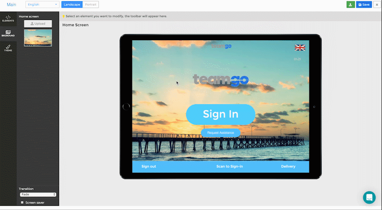Image resolution: width=382 pixels, height=210 pixels.
Task: Select the 01:21 clock text
Action: coord(297,59)
